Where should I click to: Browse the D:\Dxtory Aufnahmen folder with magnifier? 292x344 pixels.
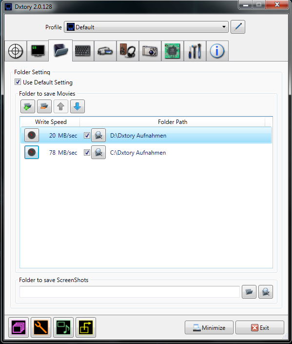coord(98,135)
